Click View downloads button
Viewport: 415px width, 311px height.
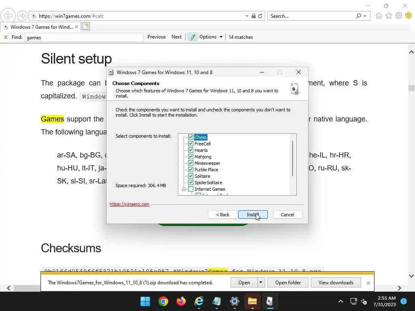tap(336, 282)
